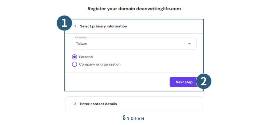Click deanwritinglife.com in the page heading

(159, 9)
